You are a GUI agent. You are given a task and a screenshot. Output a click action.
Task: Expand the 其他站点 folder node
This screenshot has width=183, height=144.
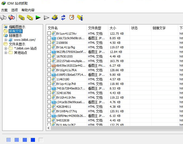click(6, 53)
